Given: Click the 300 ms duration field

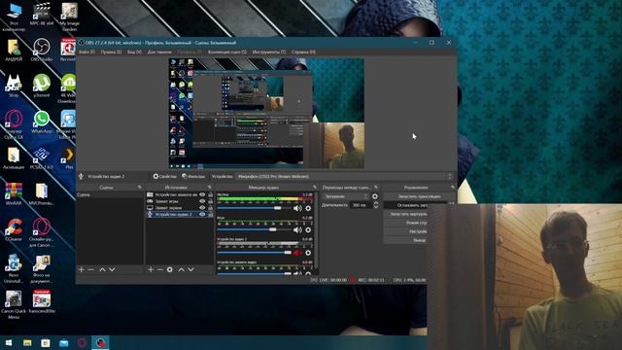Looking at the screenshot, I should [362, 205].
